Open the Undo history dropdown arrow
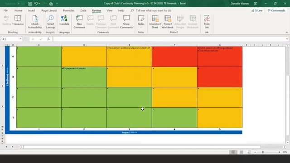Screen dimensions: 290x163 [39, 4]
